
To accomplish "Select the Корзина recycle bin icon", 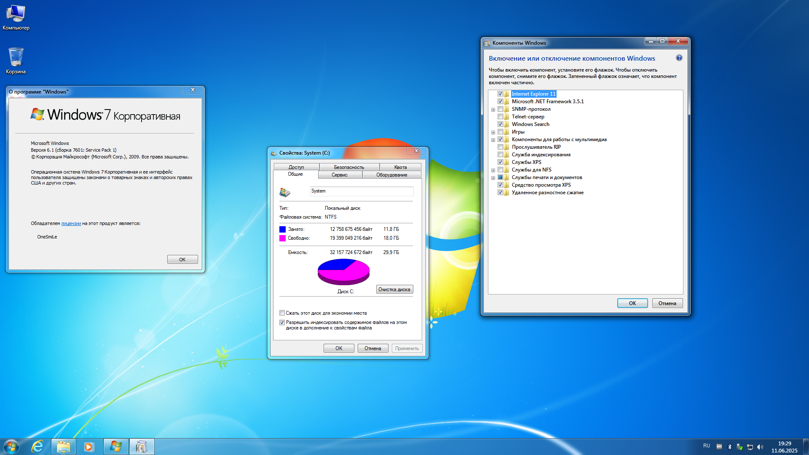I will pos(16,61).
